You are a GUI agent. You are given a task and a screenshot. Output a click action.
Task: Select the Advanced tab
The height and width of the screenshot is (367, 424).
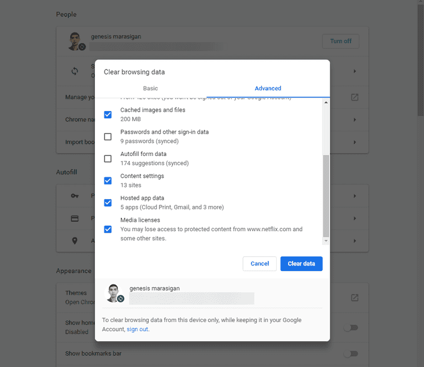coord(268,88)
